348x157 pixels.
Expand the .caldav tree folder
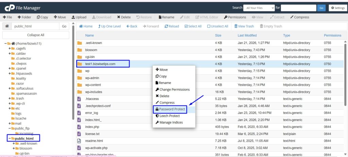10,53
